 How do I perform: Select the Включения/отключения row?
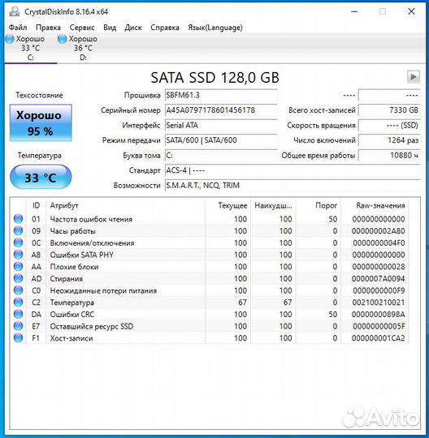coord(210,243)
